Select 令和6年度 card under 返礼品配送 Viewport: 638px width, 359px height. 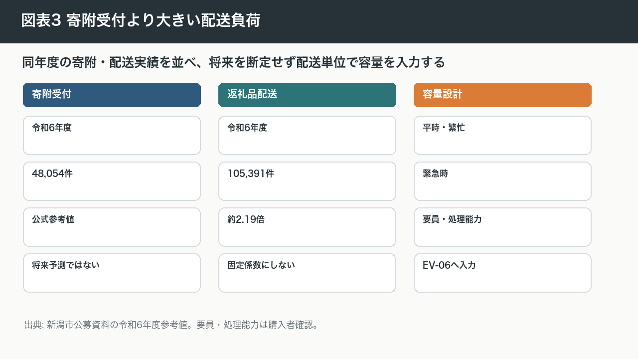pyautogui.click(x=307, y=136)
